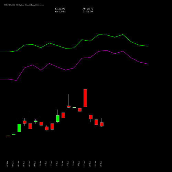This screenshot has width=172, height=172.
Task: Click the 01 date label on the x-axis
Action: click(7, 164)
